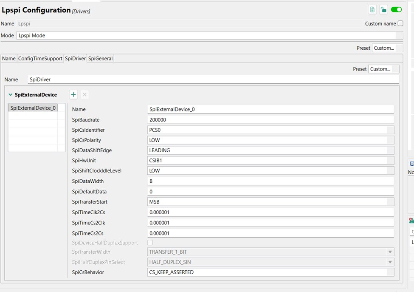414x292 pixels.
Task: Select SpiExternalDevice_0 in the list
Action: point(33,108)
